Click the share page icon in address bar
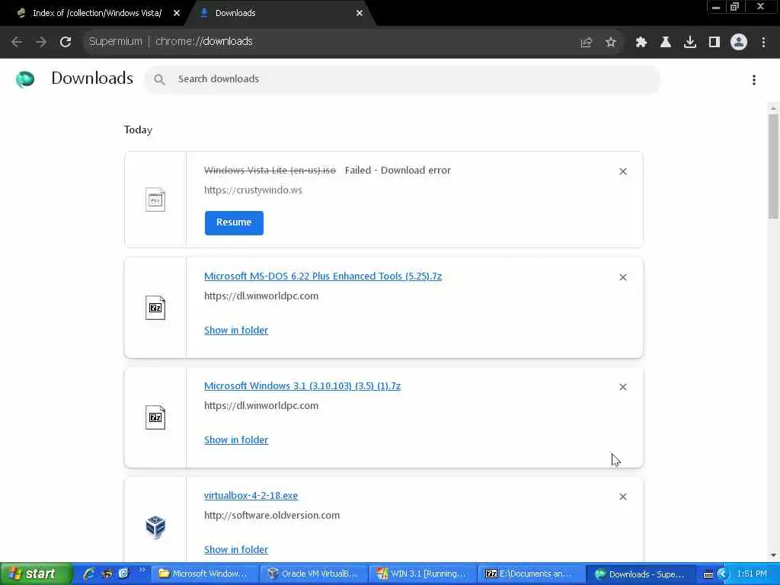Image resolution: width=780 pixels, height=585 pixels. click(587, 43)
